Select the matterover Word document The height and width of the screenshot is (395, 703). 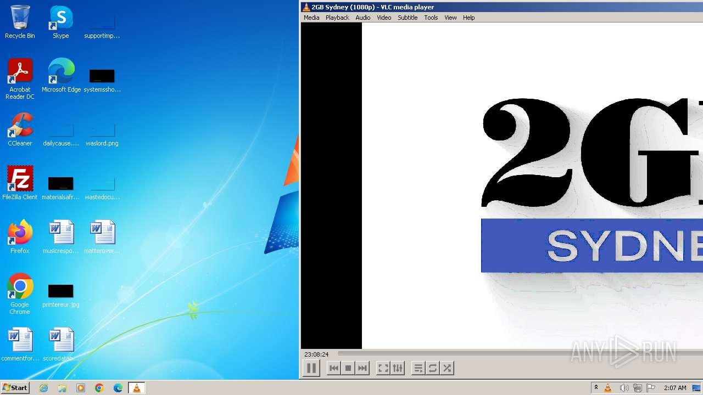tap(102, 237)
